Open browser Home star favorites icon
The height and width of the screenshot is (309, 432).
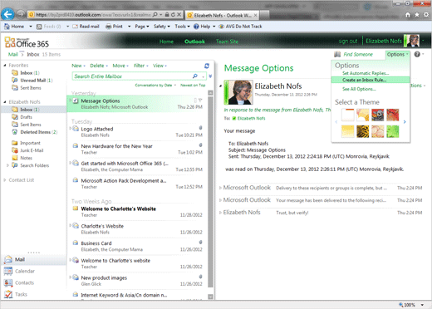(x=417, y=15)
